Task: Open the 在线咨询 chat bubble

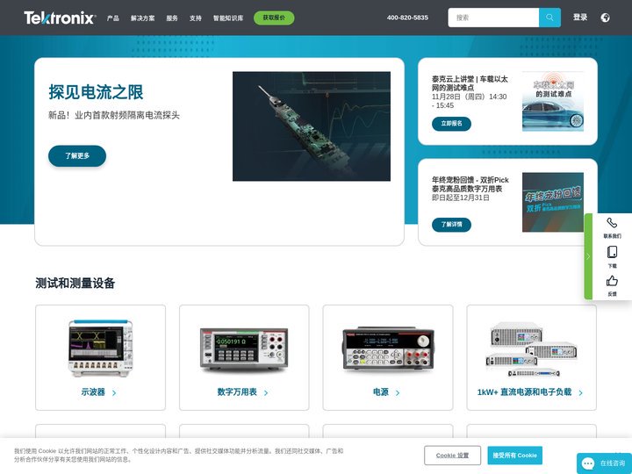Action: click(604, 463)
